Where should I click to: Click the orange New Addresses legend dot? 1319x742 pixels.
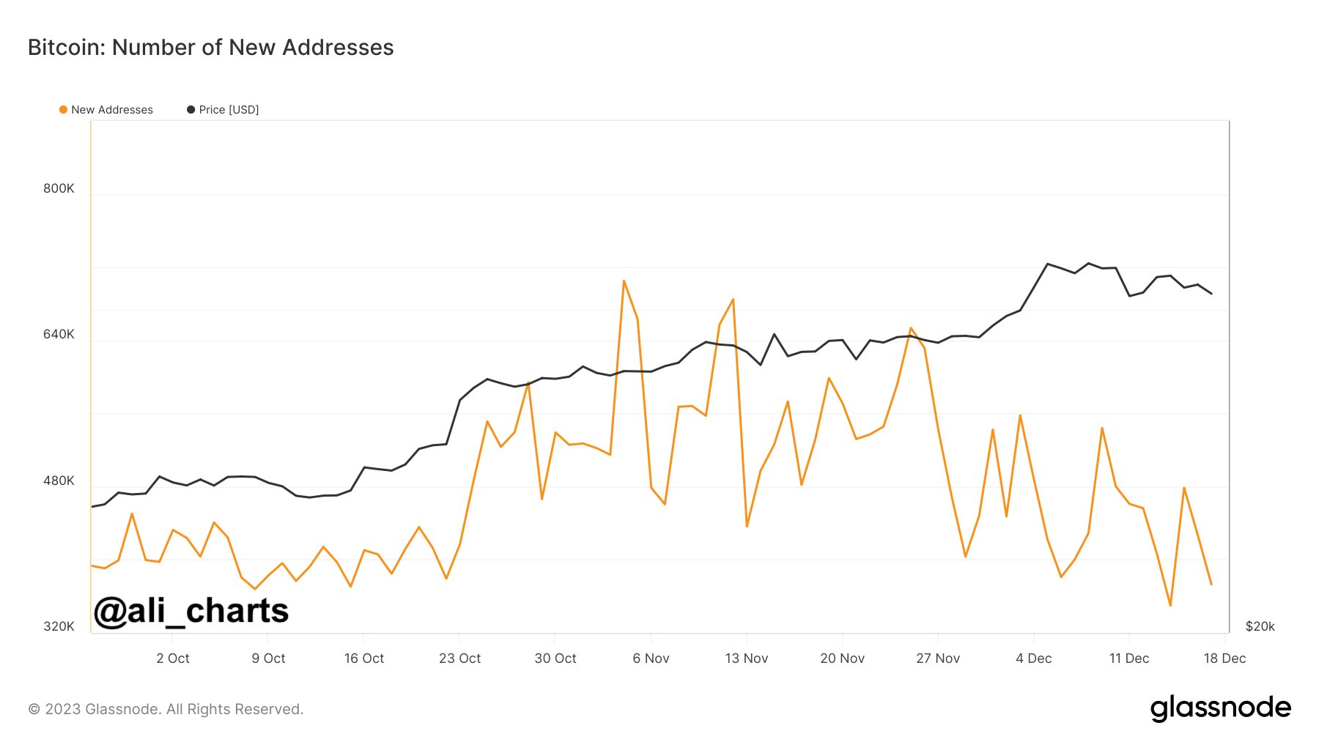(64, 110)
